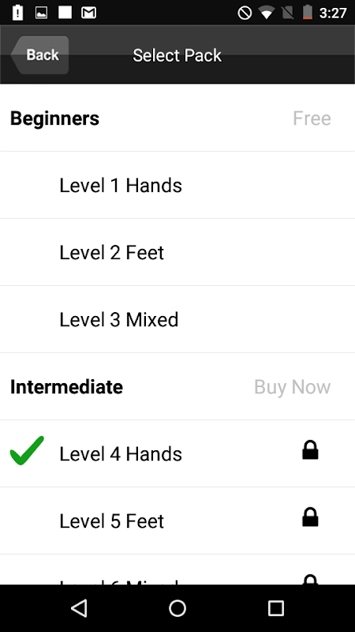Viewport: 355px width, 632px height.
Task: Tap the Android recent apps square
Action: click(275, 608)
